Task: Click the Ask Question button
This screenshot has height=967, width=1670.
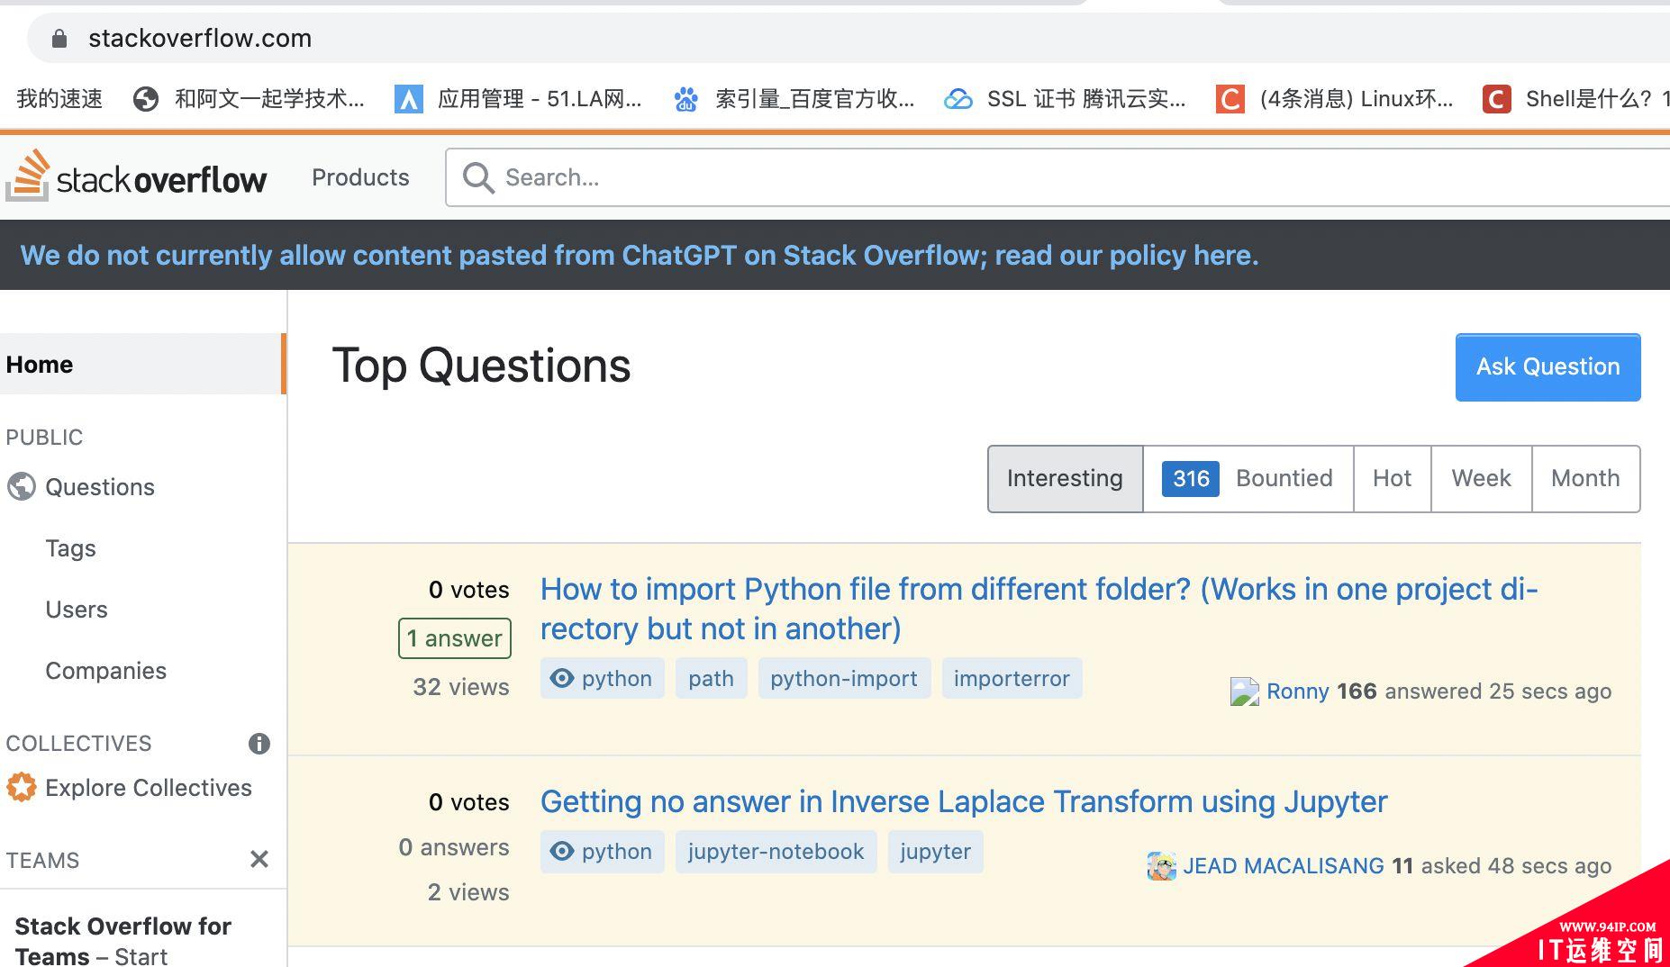Action: pyautogui.click(x=1547, y=367)
